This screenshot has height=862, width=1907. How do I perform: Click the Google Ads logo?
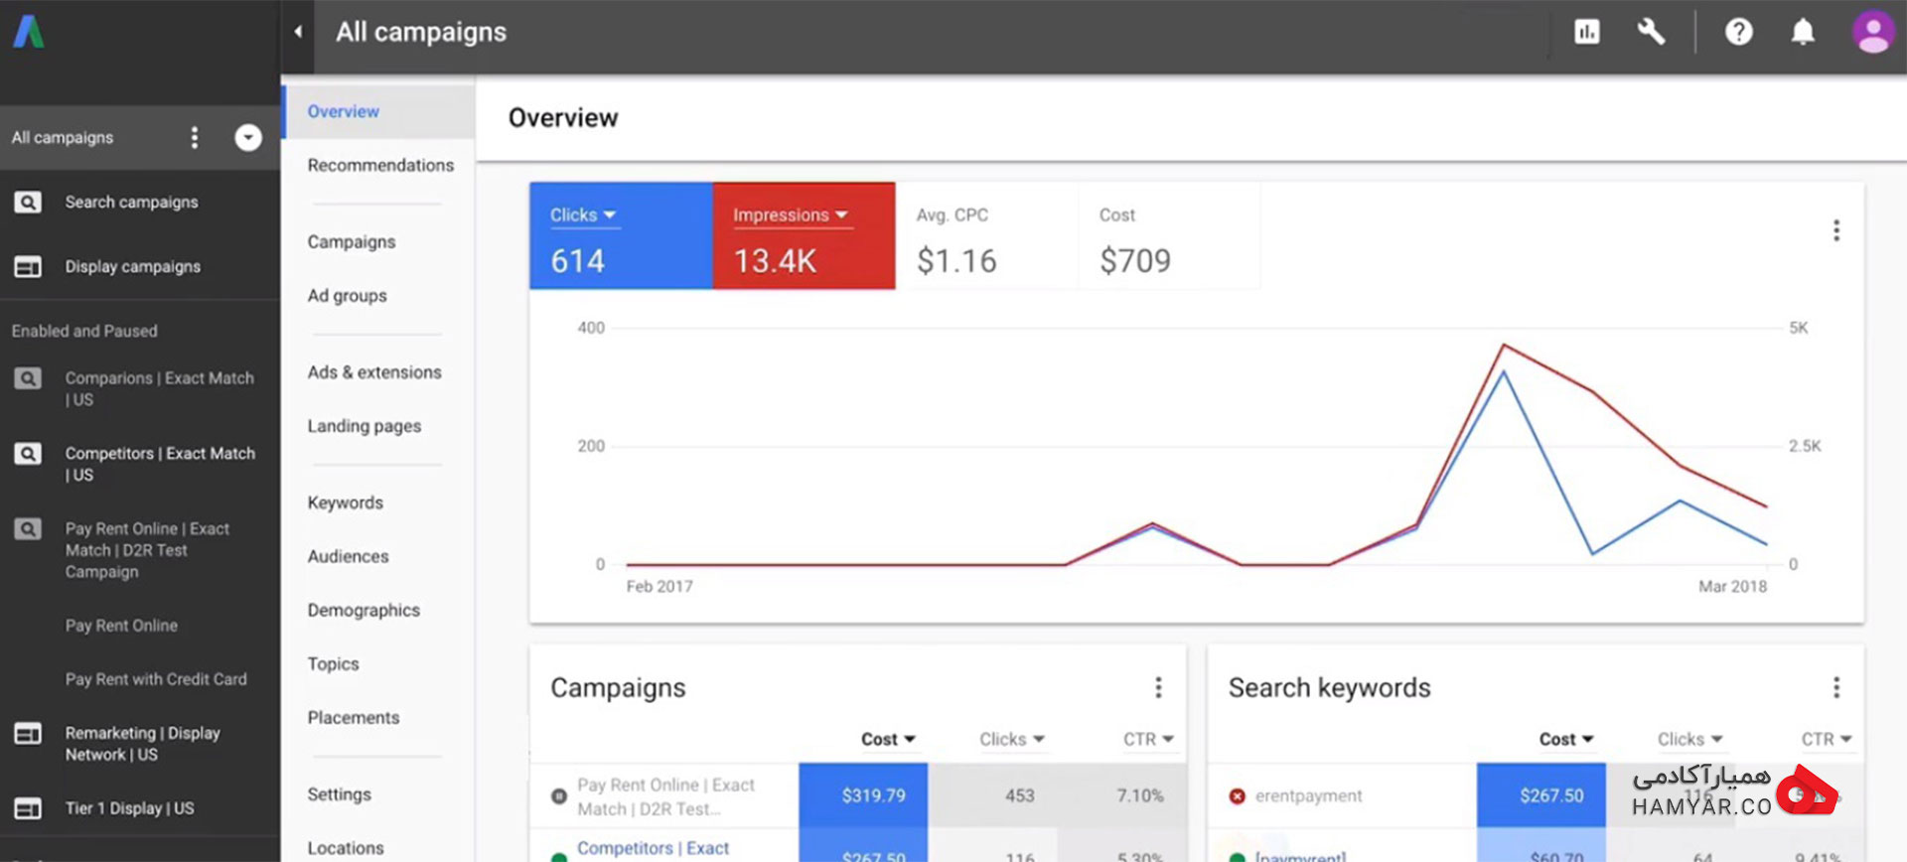[x=29, y=32]
